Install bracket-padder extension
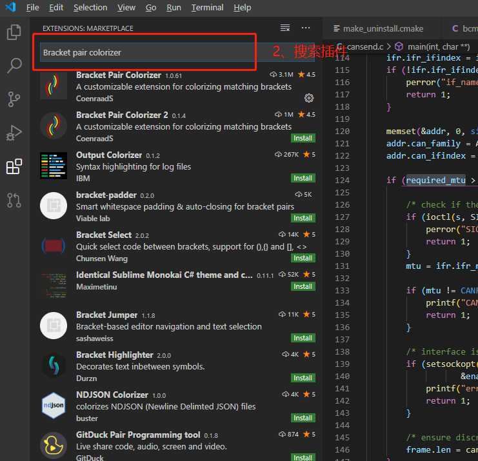Screen dimensions: 478x461 pyautogui.click(x=303, y=218)
